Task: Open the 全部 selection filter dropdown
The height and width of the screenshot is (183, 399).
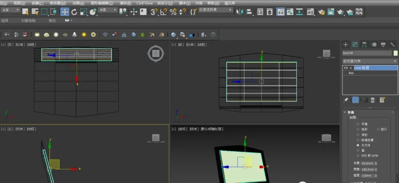Action: click(x=10, y=10)
